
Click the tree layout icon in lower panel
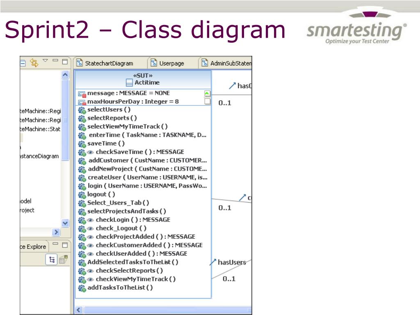[x=52, y=260]
